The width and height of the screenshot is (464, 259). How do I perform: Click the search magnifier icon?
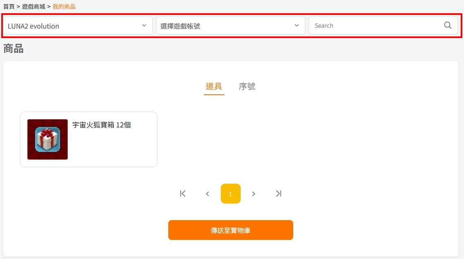[x=448, y=26]
